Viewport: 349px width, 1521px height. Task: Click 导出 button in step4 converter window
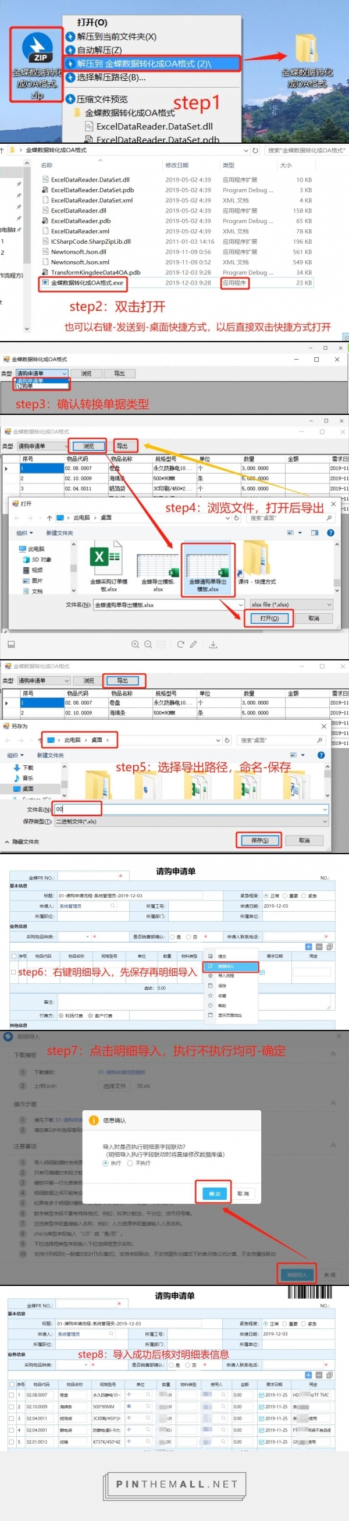(x=122, y=446)
